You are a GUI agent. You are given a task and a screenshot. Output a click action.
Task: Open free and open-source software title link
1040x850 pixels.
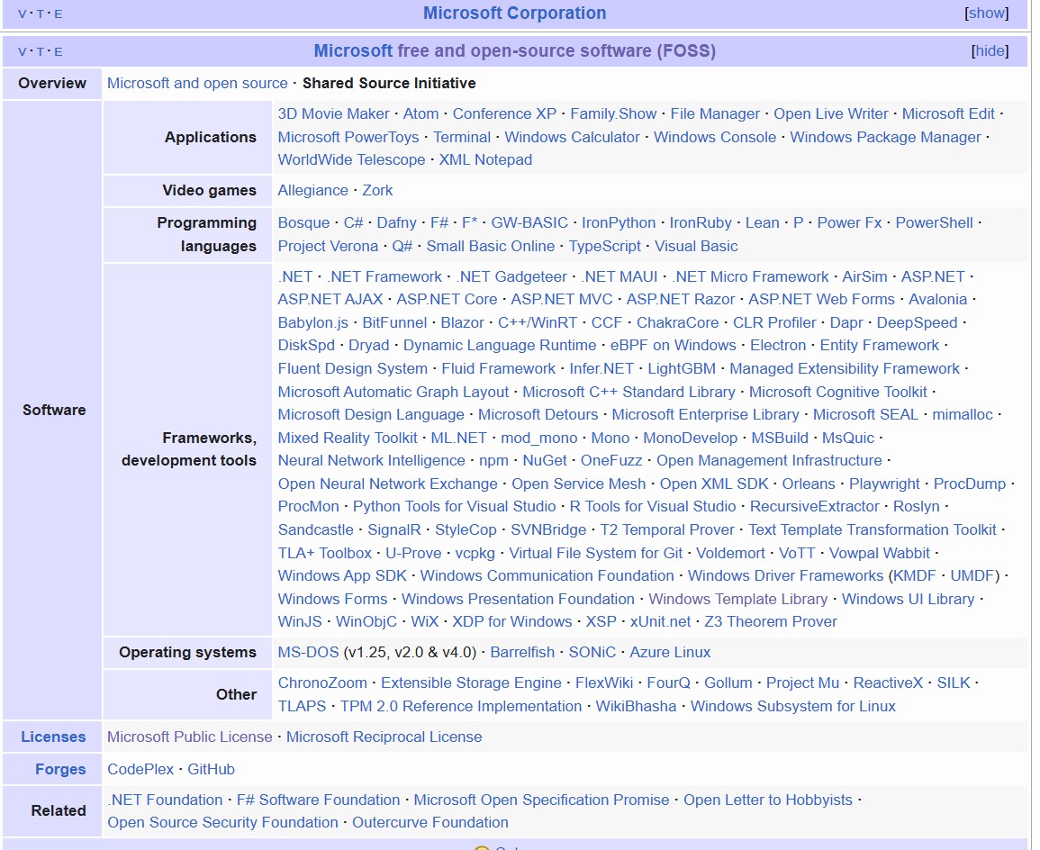556,51
